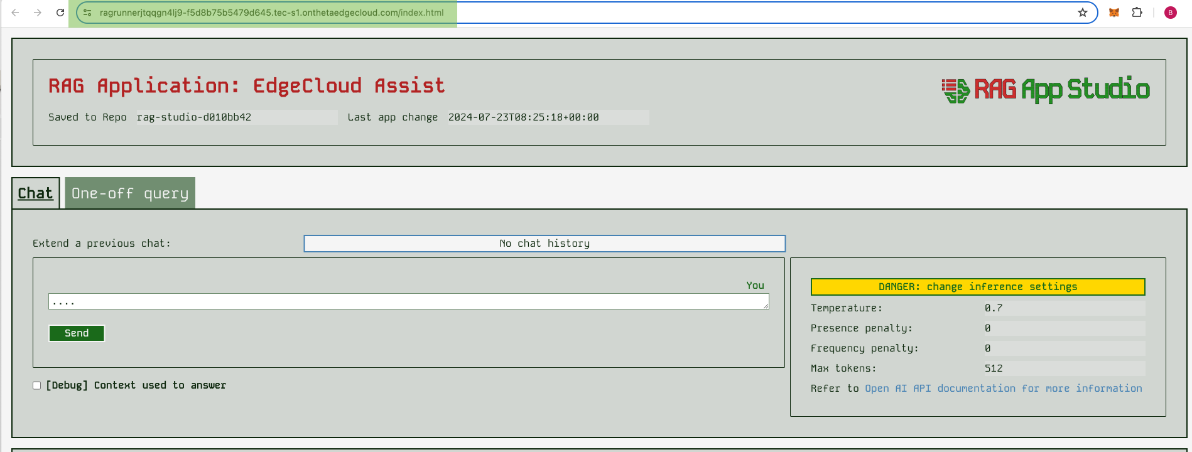Click the RAG App Studio logo
Screen dimensions: 1192x452
click(x=1045, y=90)
